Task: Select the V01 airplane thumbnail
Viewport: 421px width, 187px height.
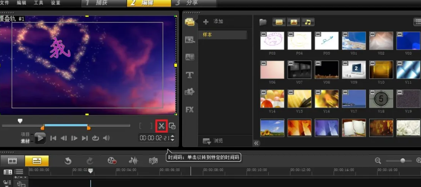Action: [x=354, y=41]
